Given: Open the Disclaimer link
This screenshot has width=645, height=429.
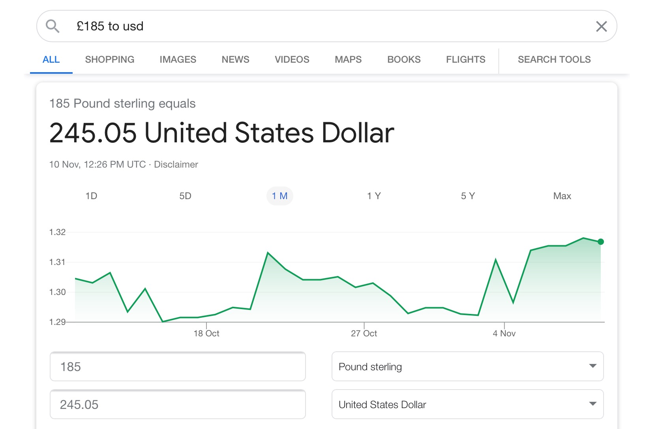Looking at the screenshot, I should [176, 164].
